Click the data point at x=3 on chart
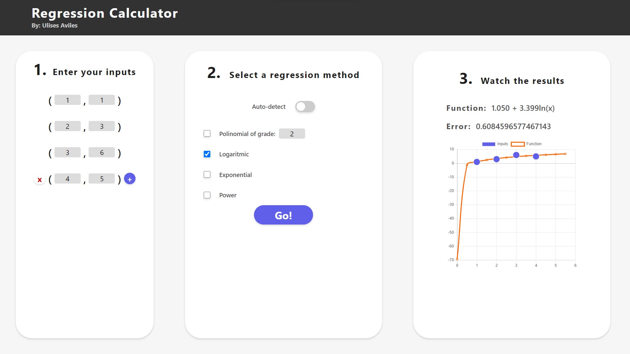The image size is (630, 354). (516, 155)
